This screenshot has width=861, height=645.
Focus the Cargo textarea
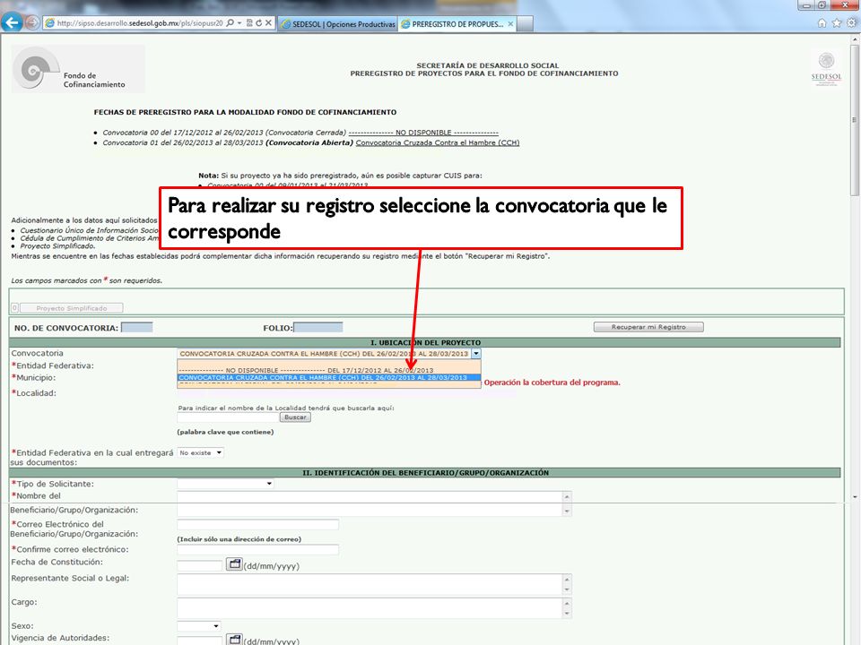pyautogui.click(x=370, y=608)
